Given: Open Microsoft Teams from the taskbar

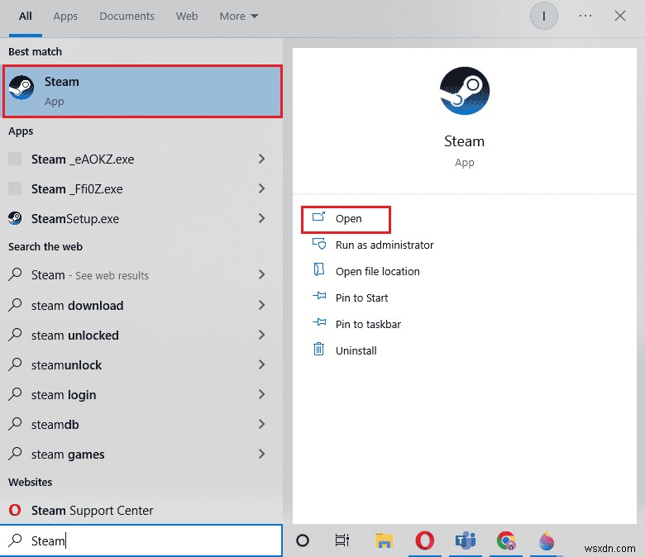Looking at the screenshot, I should [466, 540].
